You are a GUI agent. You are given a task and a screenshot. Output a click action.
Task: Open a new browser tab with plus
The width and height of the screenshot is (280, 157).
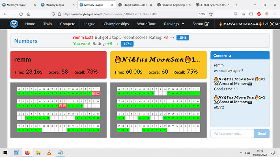click(237, 5)
